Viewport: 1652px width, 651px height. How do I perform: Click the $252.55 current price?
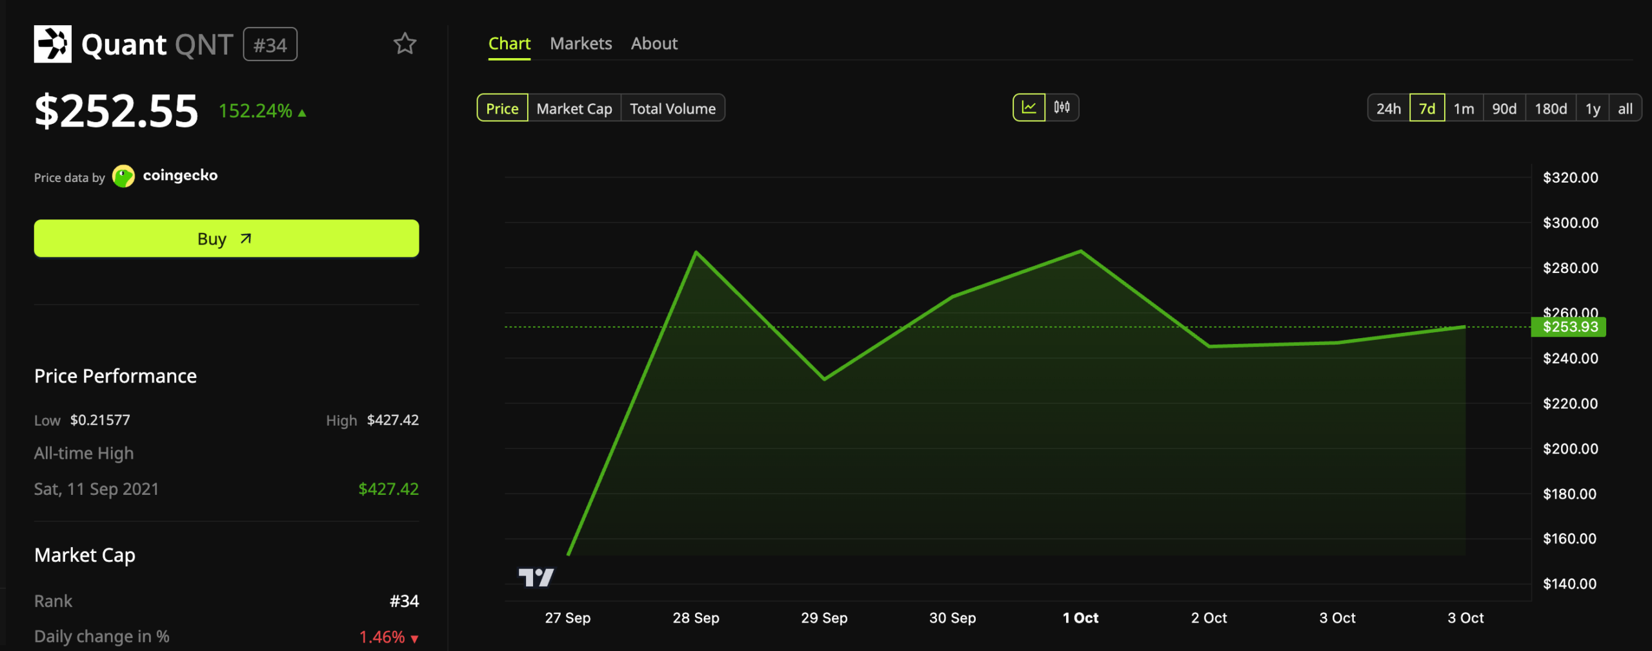(116, 111)
